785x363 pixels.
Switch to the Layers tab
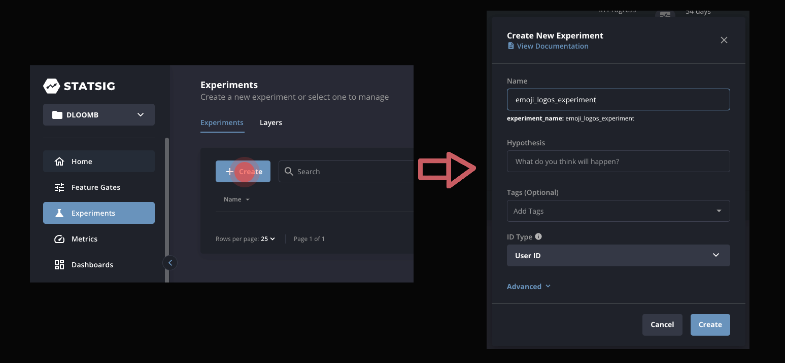pyautogui.click(x=271, y=123)
